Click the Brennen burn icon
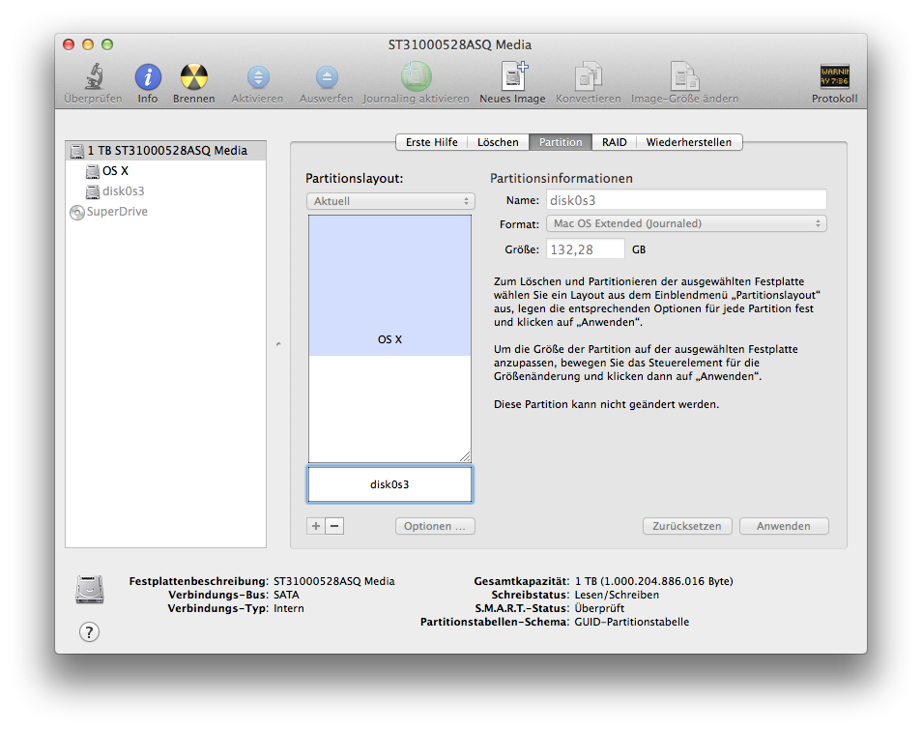The width and height of the screenshot is (922, 730). pos(193,77)
